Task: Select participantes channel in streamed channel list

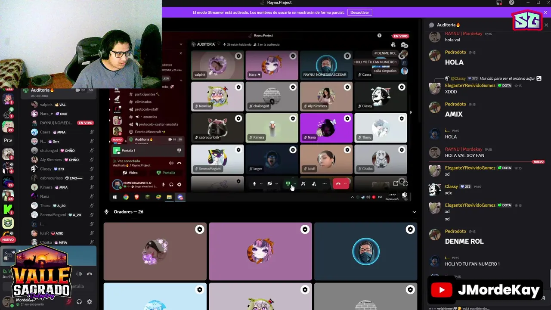Action: pyautogui.click(x=146, y=94)
